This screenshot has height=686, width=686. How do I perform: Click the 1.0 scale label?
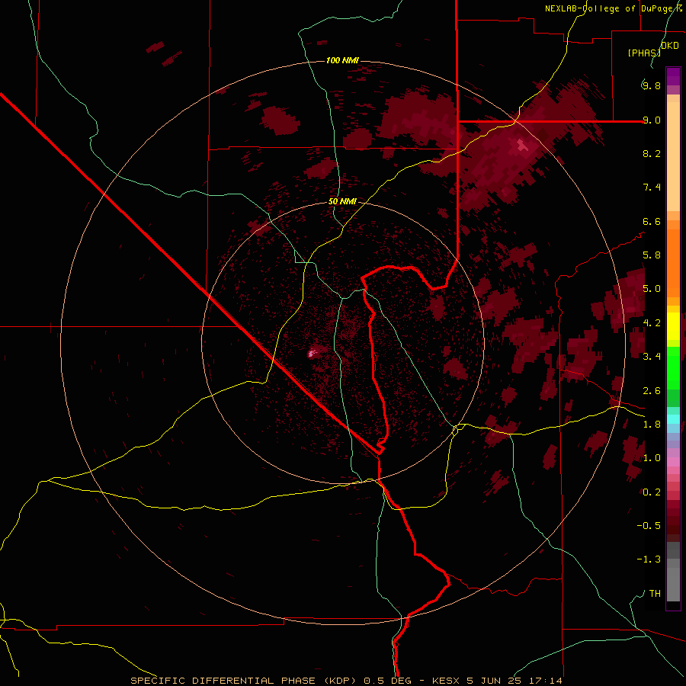click(652, 457)
